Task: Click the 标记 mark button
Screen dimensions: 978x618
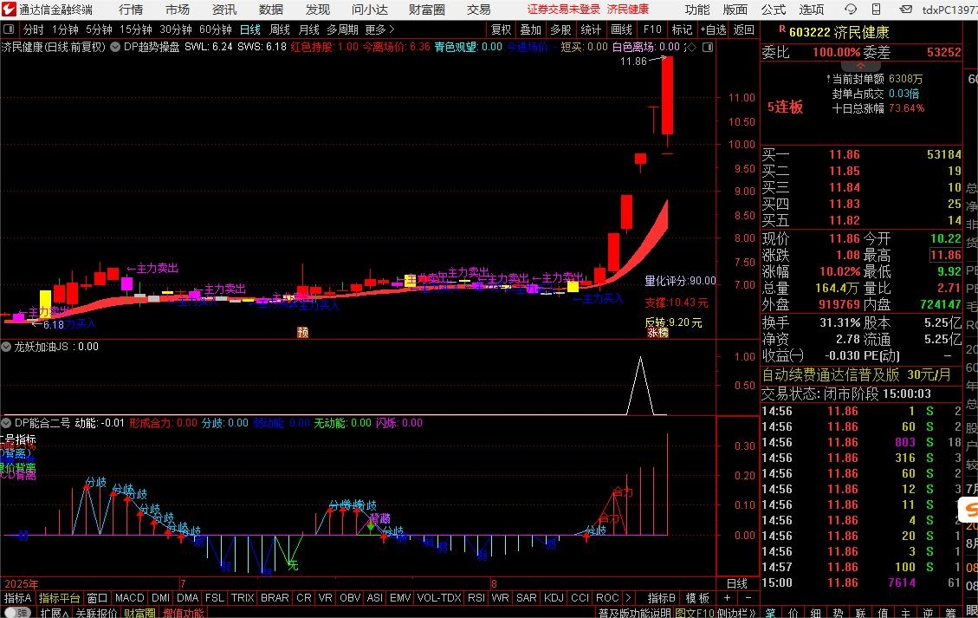Action: [682, 29]
